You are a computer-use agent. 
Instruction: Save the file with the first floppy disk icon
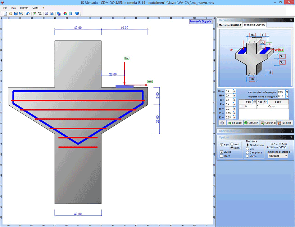(x=16, y=14)
